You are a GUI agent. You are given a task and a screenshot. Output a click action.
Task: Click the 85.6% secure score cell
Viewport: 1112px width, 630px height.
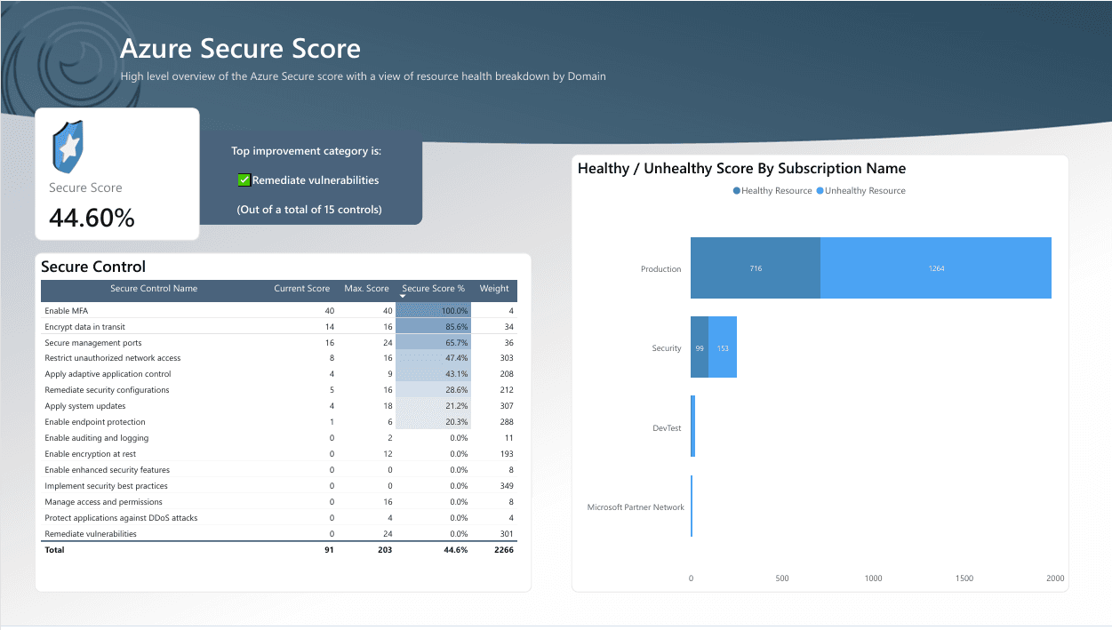pos(433,327)
